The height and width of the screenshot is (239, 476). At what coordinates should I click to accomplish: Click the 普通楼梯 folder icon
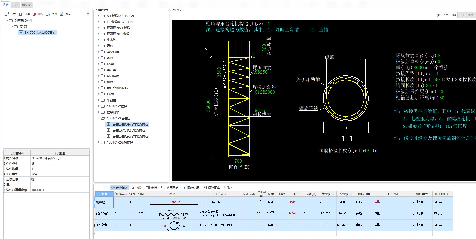(x=103, y=76)
